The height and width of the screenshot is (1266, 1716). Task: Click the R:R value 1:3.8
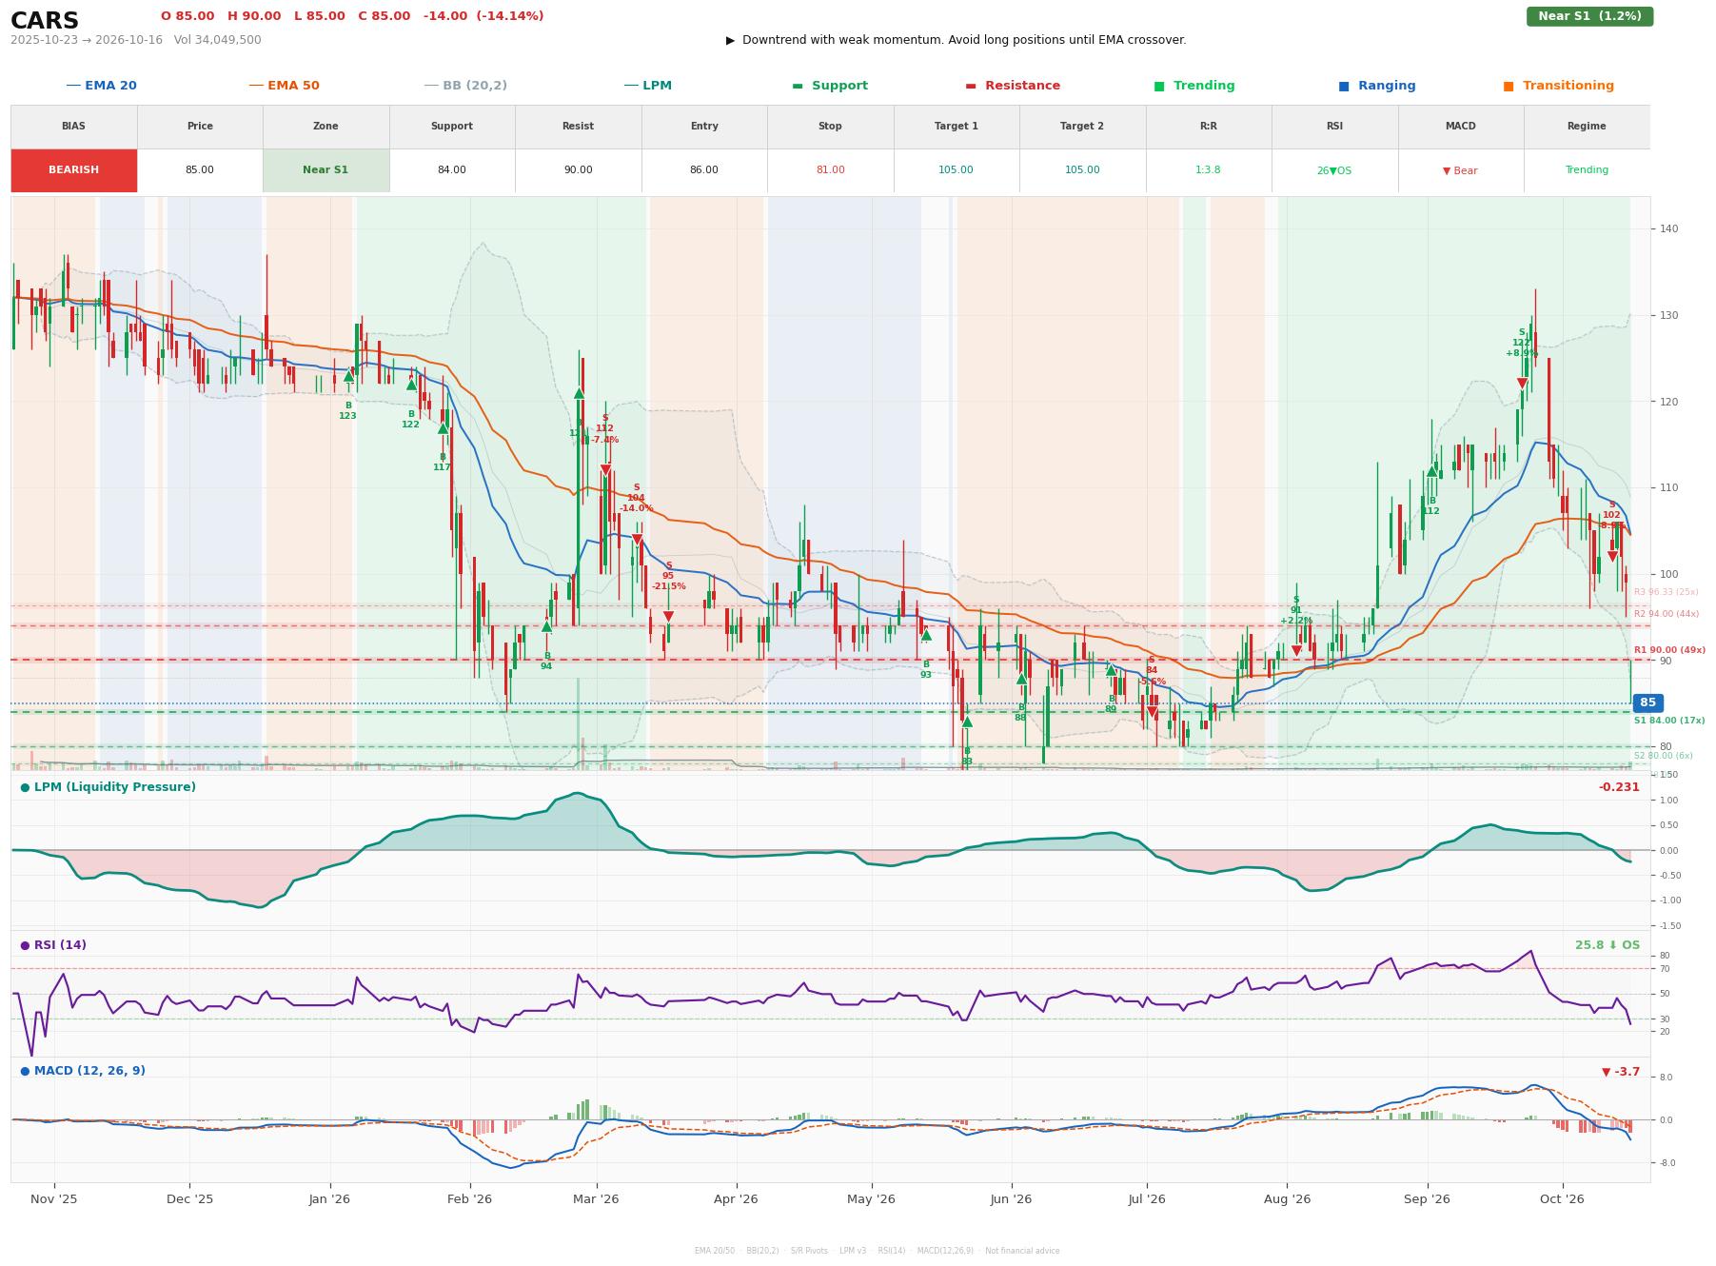coord(1209,170)
